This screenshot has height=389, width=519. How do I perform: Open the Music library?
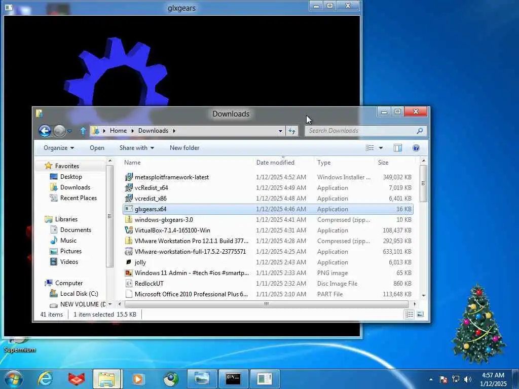[68, 241]
